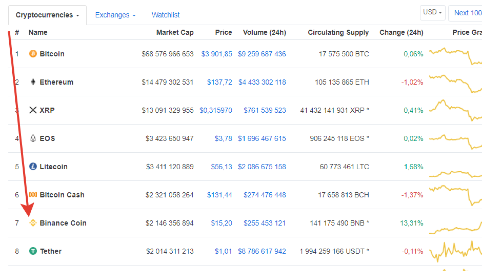Click the Ethereum diamond logo icon
Screen dimensions: 482x271
33,82
